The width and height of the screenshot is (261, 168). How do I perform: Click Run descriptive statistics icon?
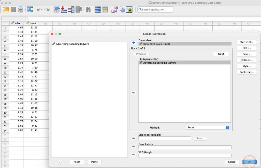(79, 10)
